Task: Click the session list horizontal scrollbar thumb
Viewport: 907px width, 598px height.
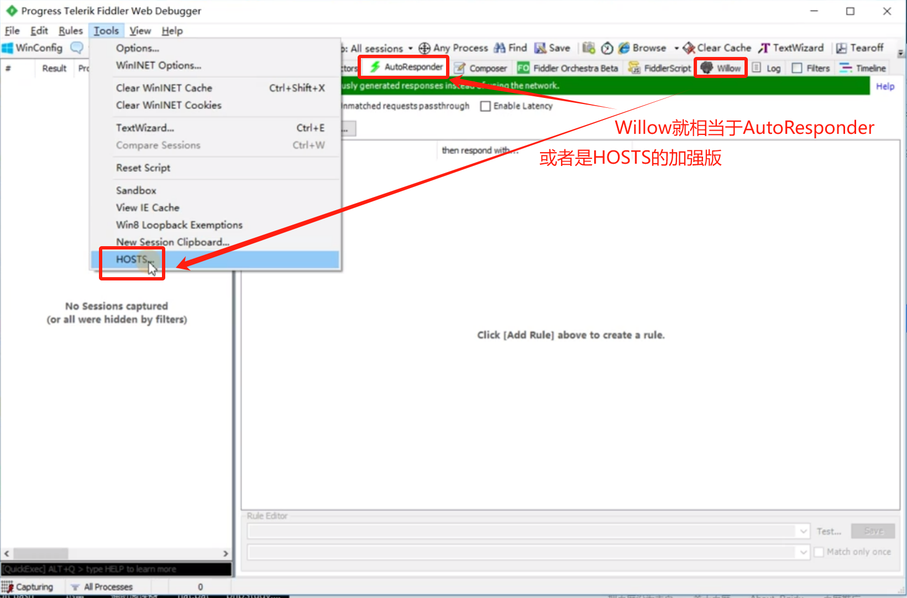Action: coord(41,553)
